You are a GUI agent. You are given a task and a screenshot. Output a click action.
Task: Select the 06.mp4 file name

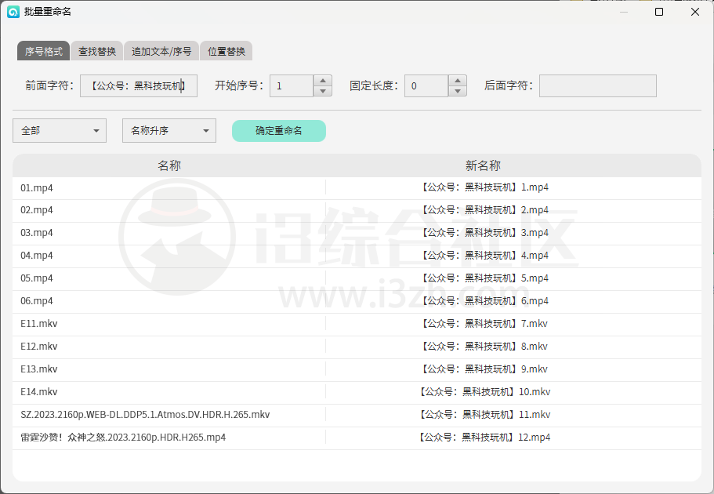tap(37, 301)
